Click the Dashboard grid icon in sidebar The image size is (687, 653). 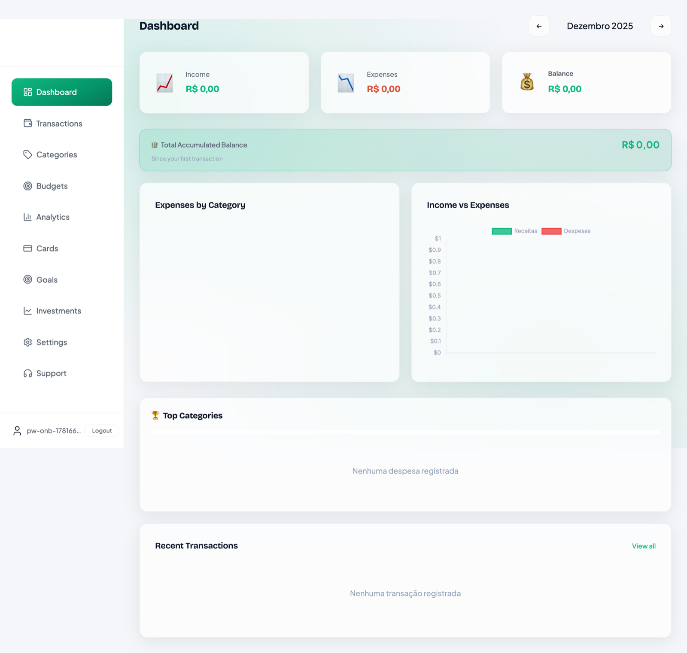point(28,92)
